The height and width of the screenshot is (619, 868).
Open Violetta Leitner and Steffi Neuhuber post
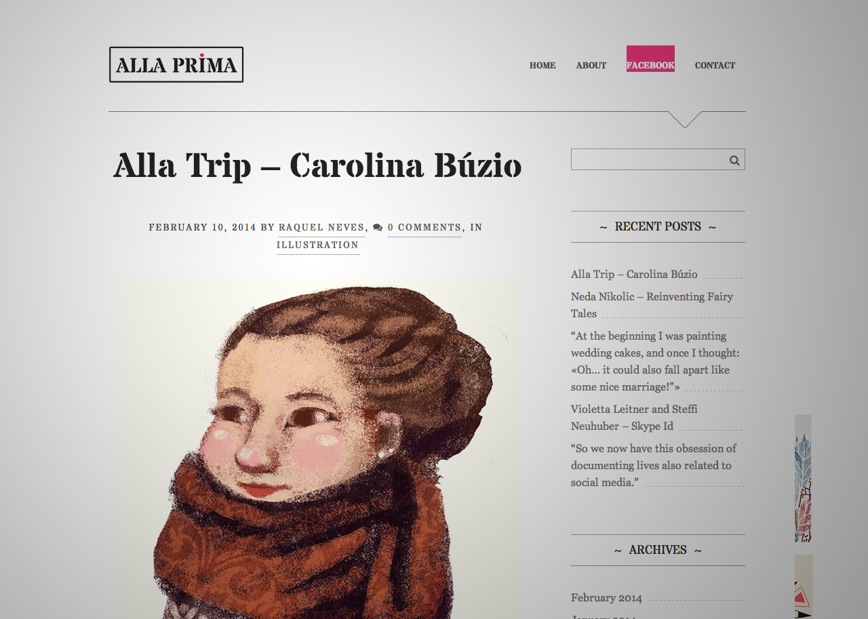pyautogui.click(x=634, y=418)
